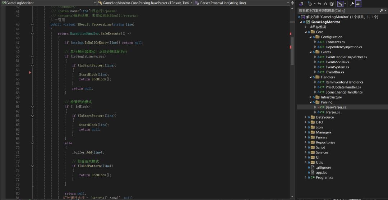Viewport: 388px width, 200px height.
Task: Toggle code folding at line 45 SafeExecute
Action: 32,33
